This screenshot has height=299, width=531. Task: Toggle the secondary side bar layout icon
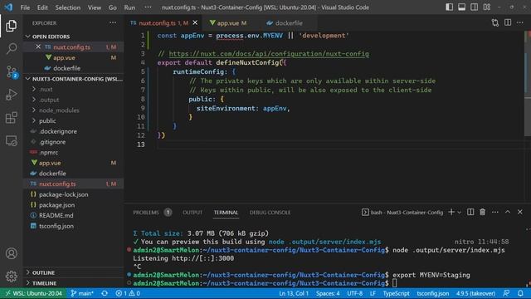(474, 7)
